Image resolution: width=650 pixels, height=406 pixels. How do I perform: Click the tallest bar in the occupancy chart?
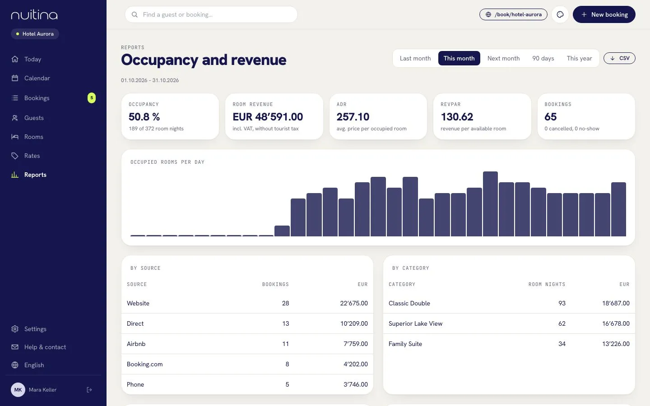pyautogui.click(x=490, y=204)
